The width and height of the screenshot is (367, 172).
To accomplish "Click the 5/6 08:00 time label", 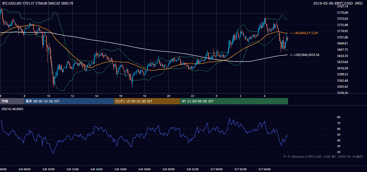I will tap(24, 169).
